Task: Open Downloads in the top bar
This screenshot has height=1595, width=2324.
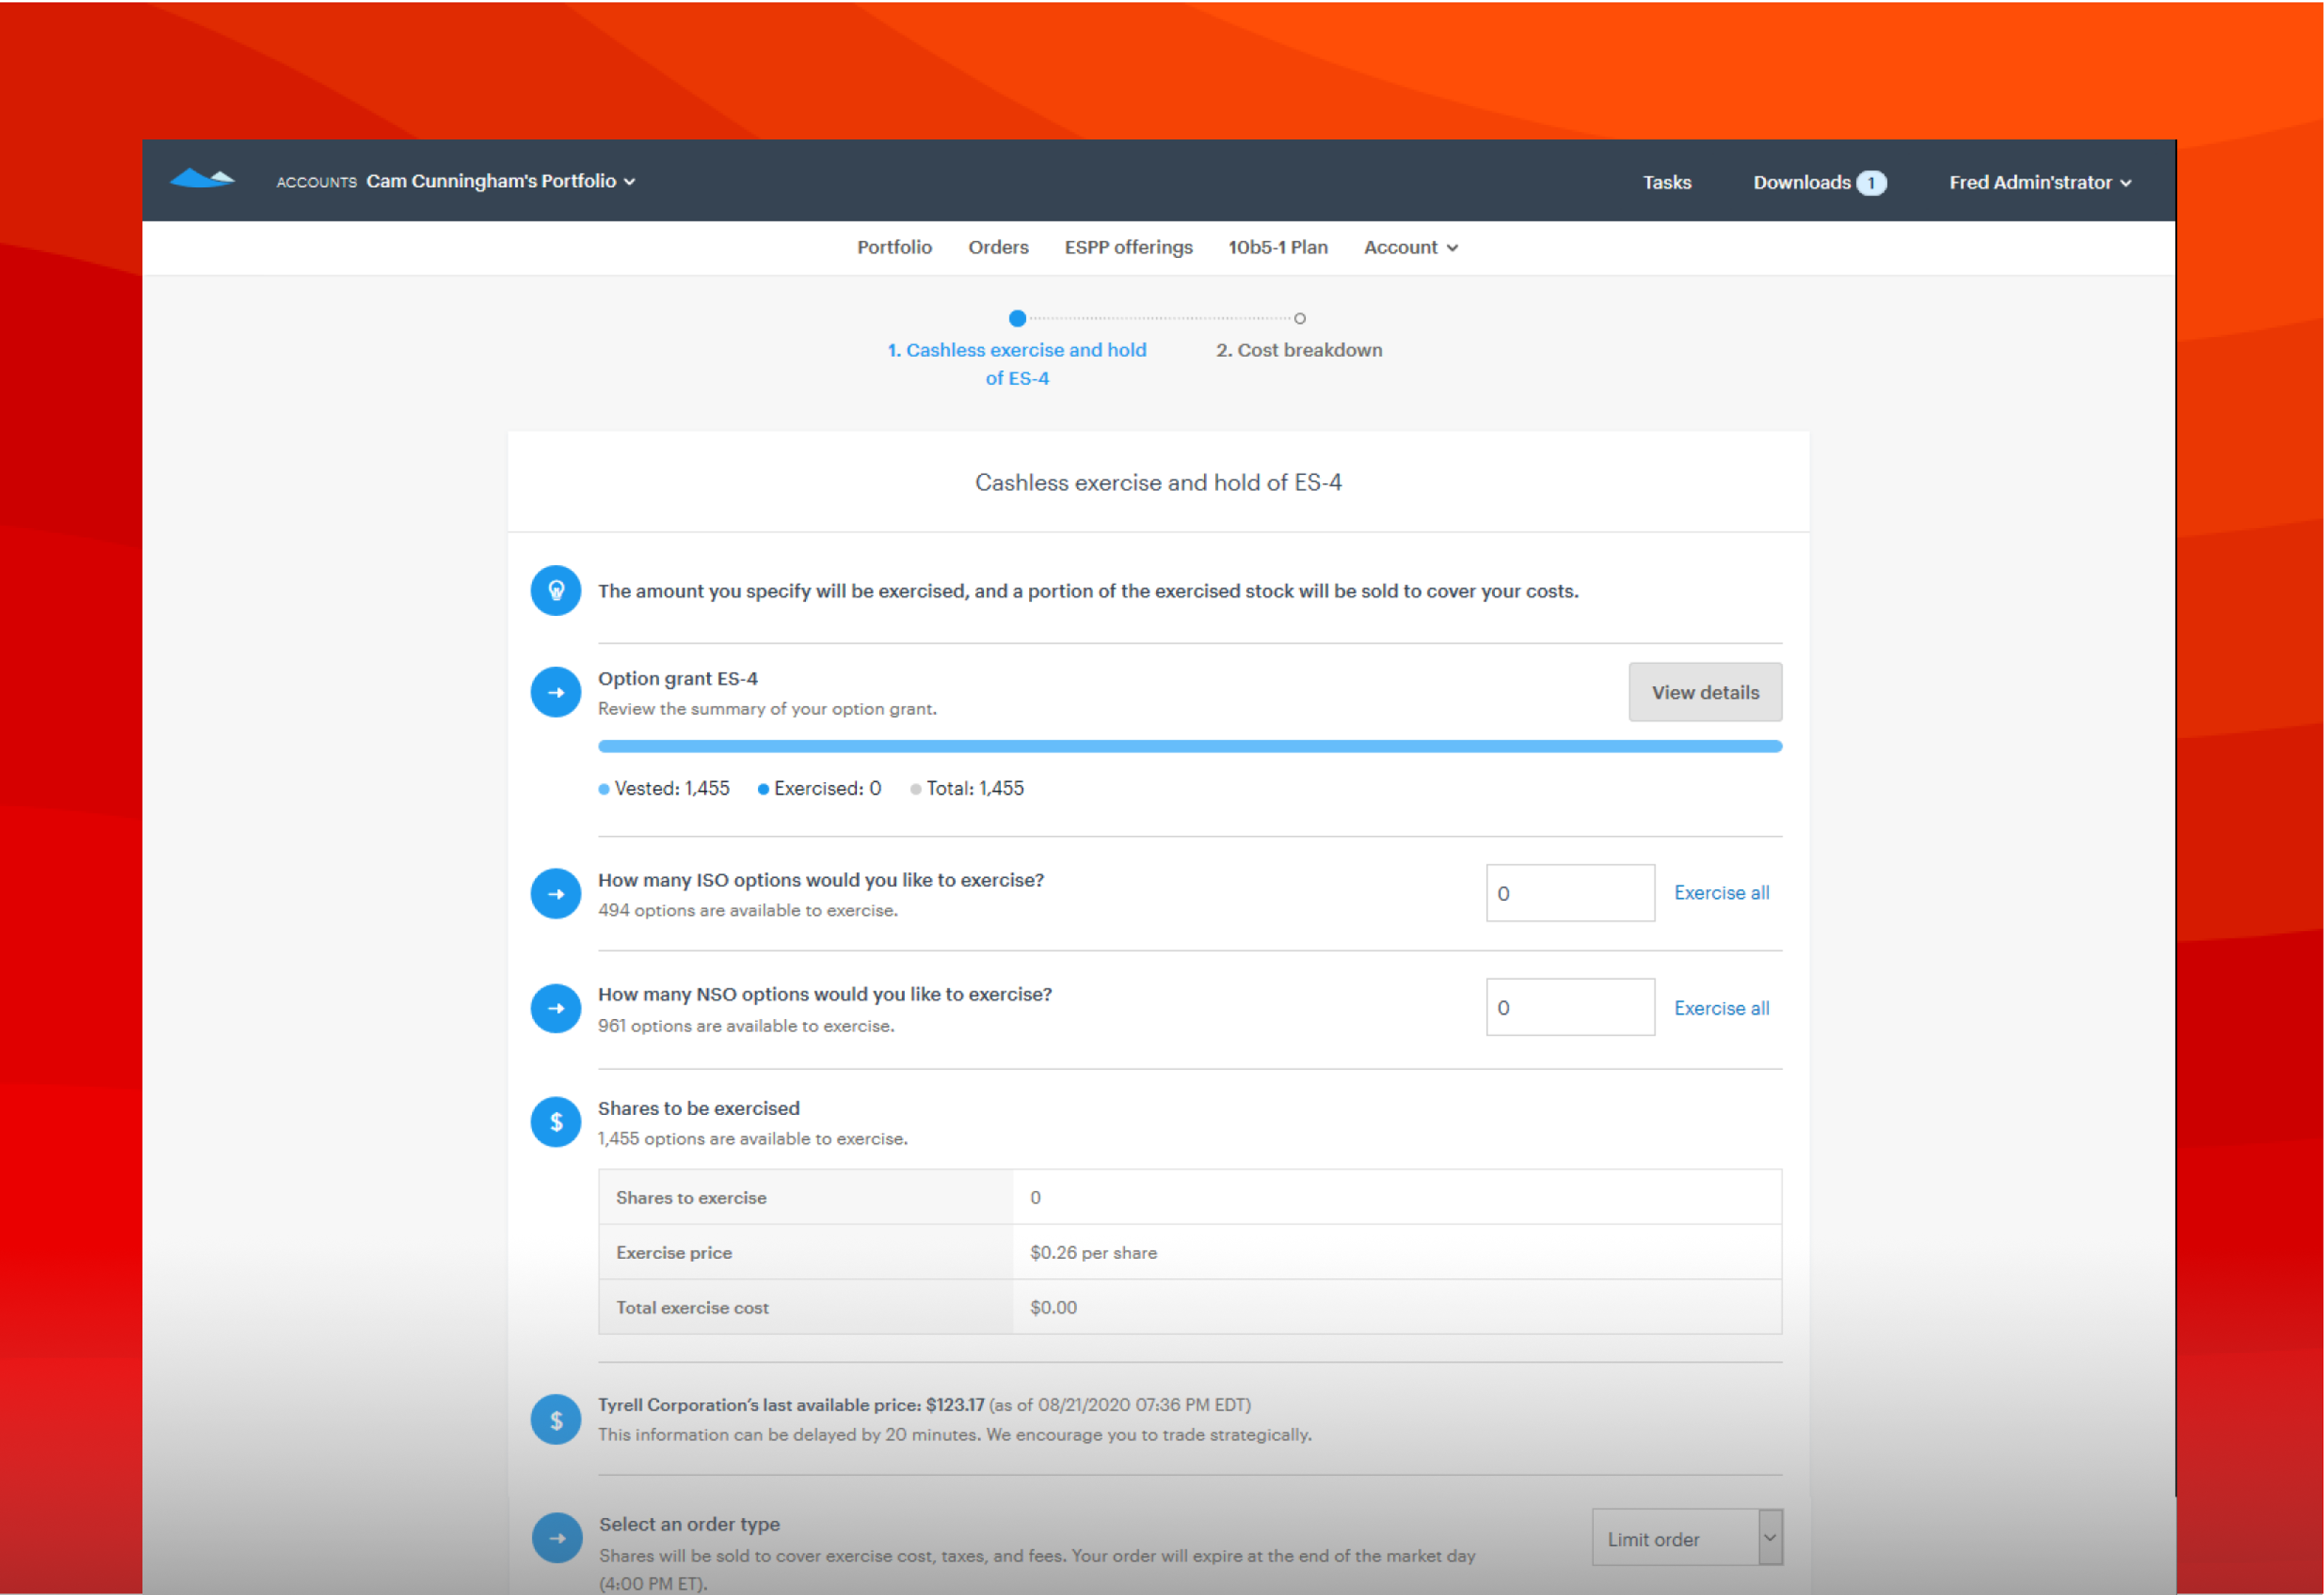Action: tap(1801, 182)
